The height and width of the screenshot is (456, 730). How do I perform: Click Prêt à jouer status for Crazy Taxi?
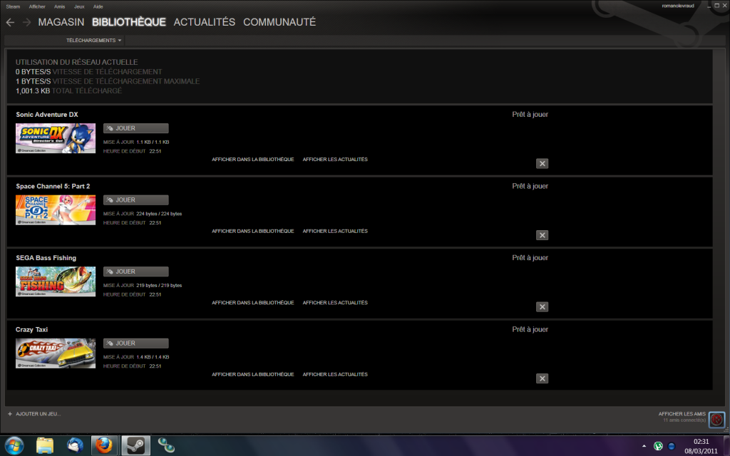[x=530, y=329]
